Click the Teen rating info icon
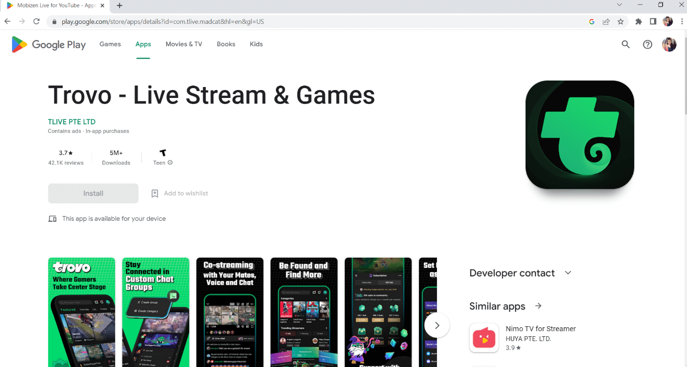This screenshot has width=687, height=367. (x=170, y=163)
